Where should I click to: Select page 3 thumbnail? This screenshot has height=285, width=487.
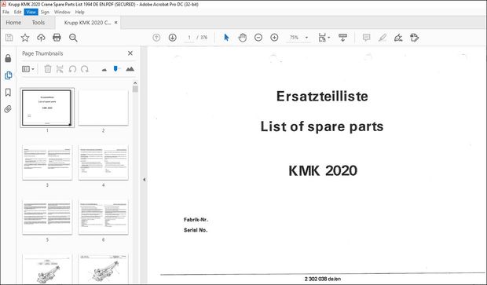point(47,163)
